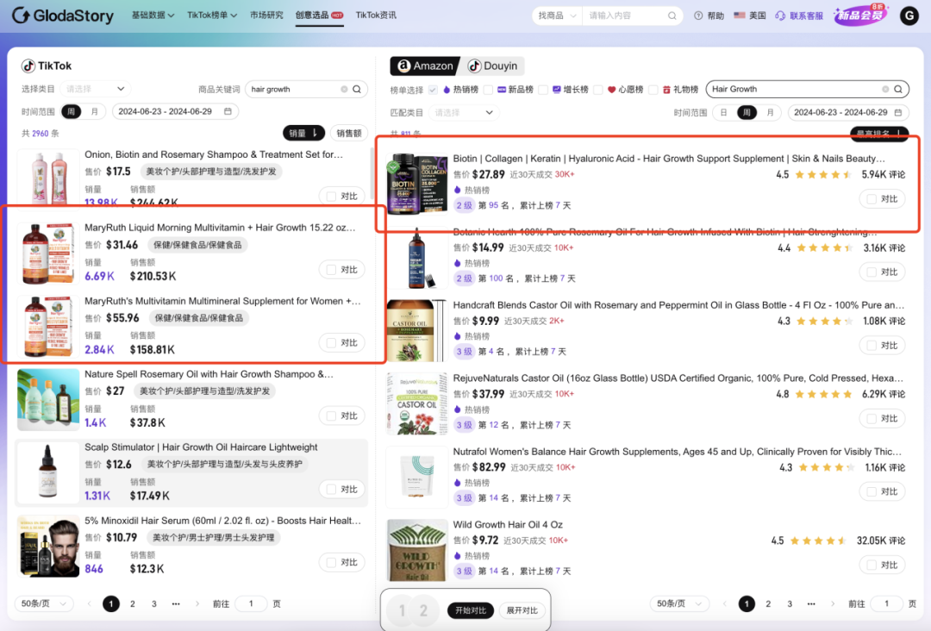Viewport: 931px width, 631px height.
Task: Tick 对比 for Wild Growth Hair Oil
Action: pos(872,564)
